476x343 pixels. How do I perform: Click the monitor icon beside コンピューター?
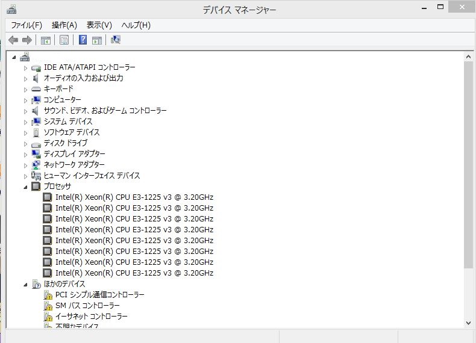pyautogui.click(x=36, y=100)
